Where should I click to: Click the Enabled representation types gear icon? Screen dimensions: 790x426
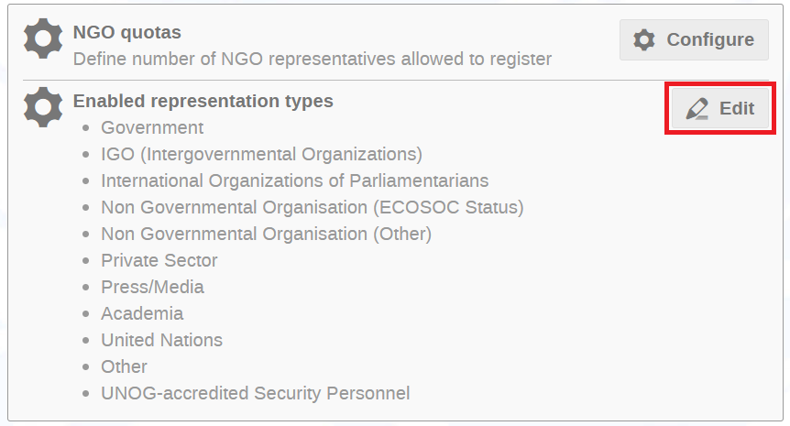pyautogui.click(x=43, y=107)
